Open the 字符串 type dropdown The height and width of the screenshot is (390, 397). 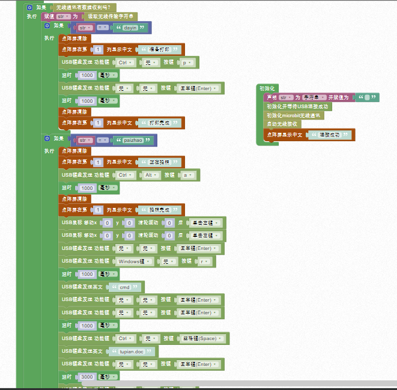click(x=314, y=97)
